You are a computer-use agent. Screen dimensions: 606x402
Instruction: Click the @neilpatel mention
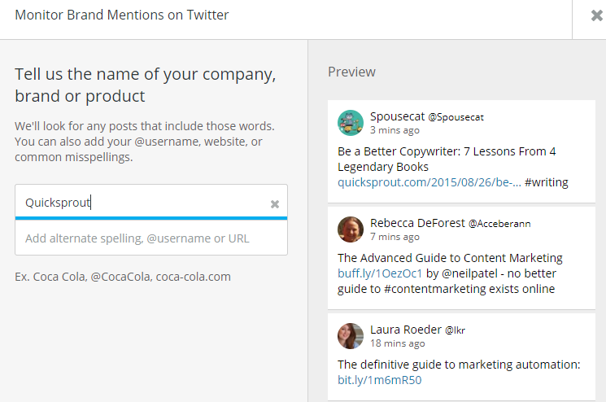[469, 273]
